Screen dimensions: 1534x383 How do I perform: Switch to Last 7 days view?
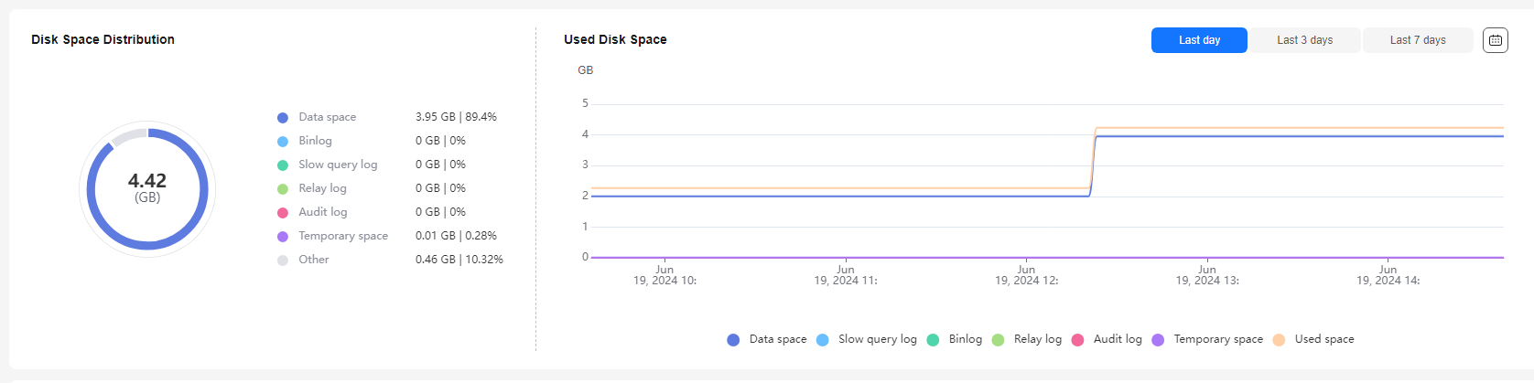click(x=1418, y=40)
